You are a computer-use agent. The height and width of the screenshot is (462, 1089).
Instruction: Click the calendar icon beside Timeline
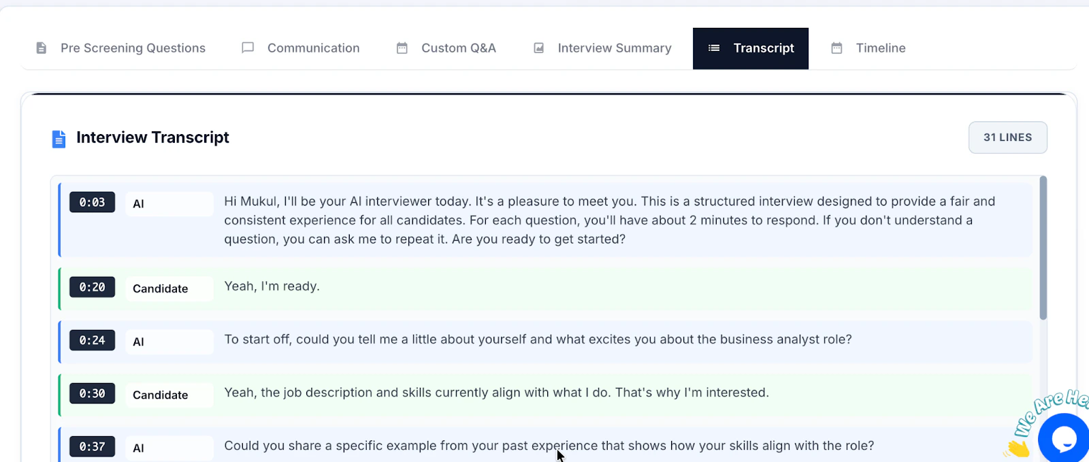pyautogui.click(x=836, y=48)
